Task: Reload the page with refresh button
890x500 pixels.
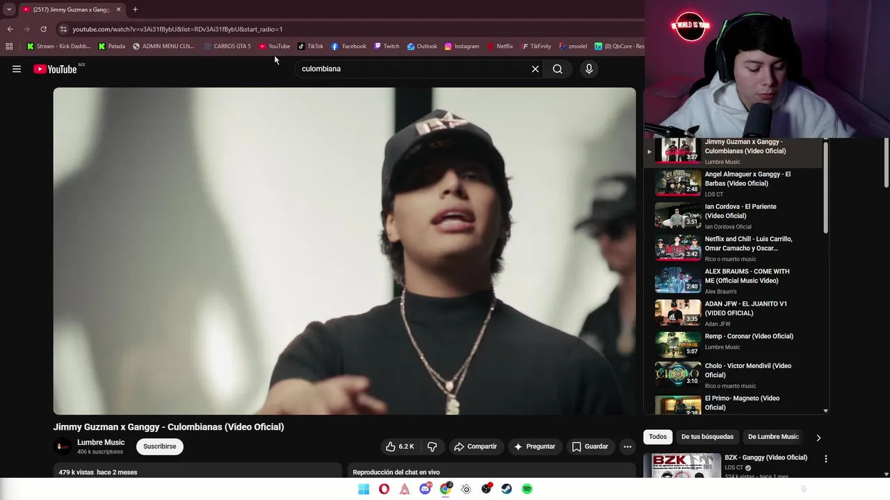Action: (43, 29)
